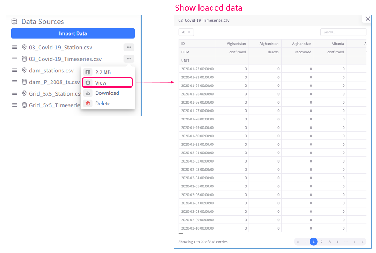The width and height of the screenshot is (376, 253).
Task: Go to next page arrow
Action: pos(355,242)
